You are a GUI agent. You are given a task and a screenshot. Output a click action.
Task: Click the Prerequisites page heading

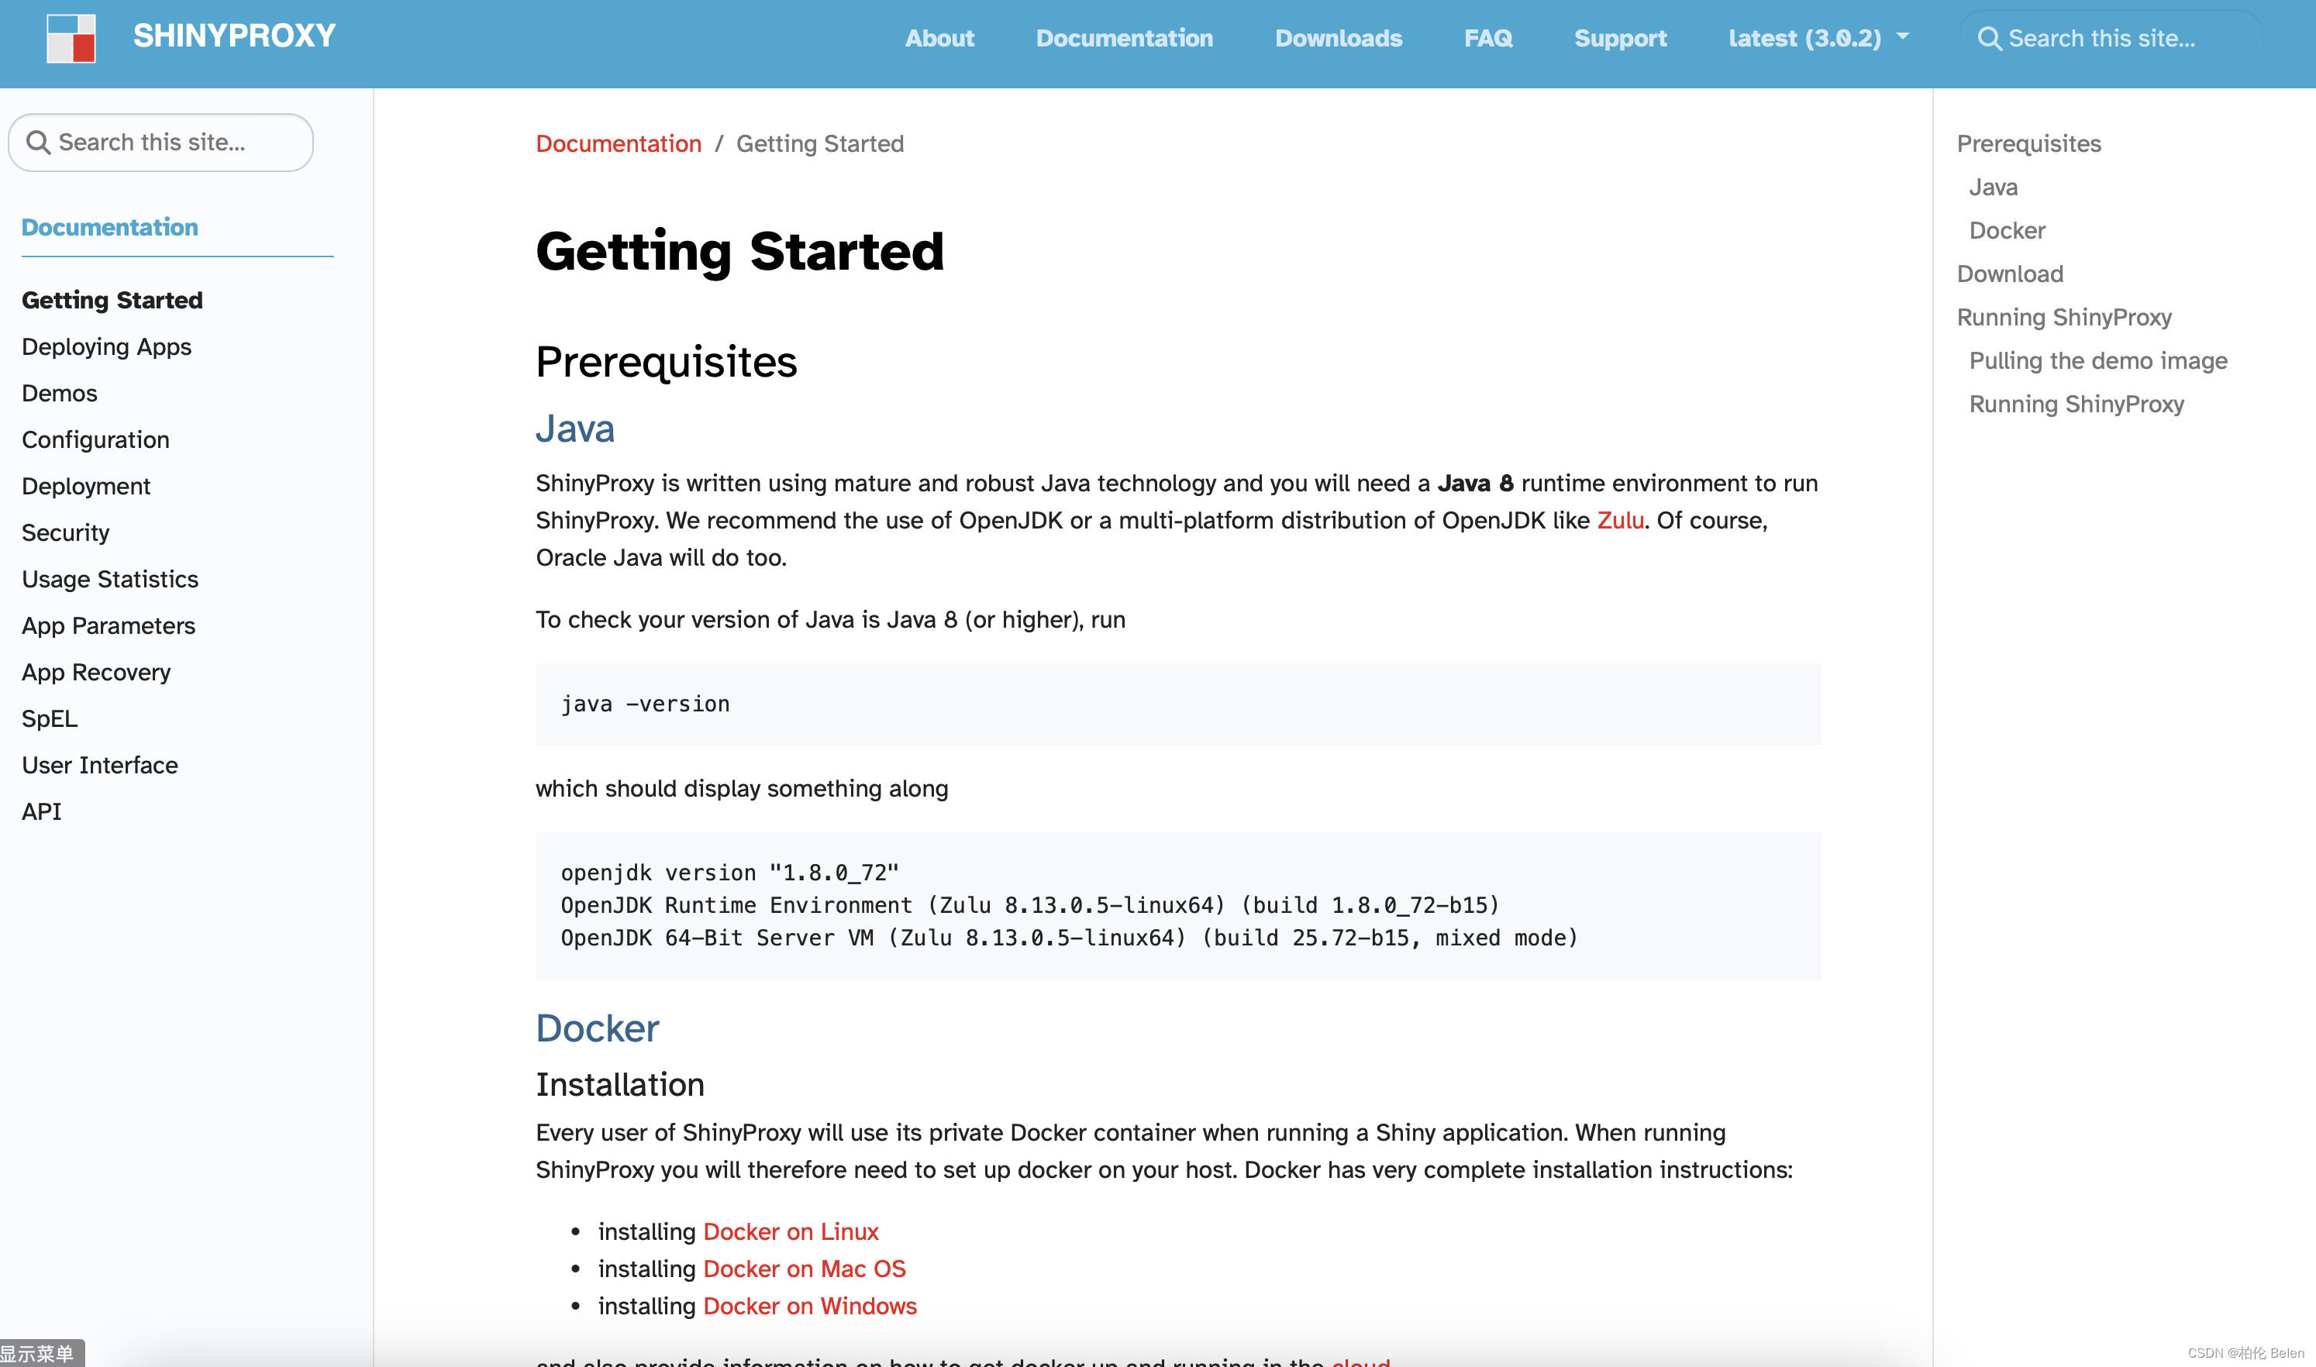pyautogui.click(x=666, y=361)
